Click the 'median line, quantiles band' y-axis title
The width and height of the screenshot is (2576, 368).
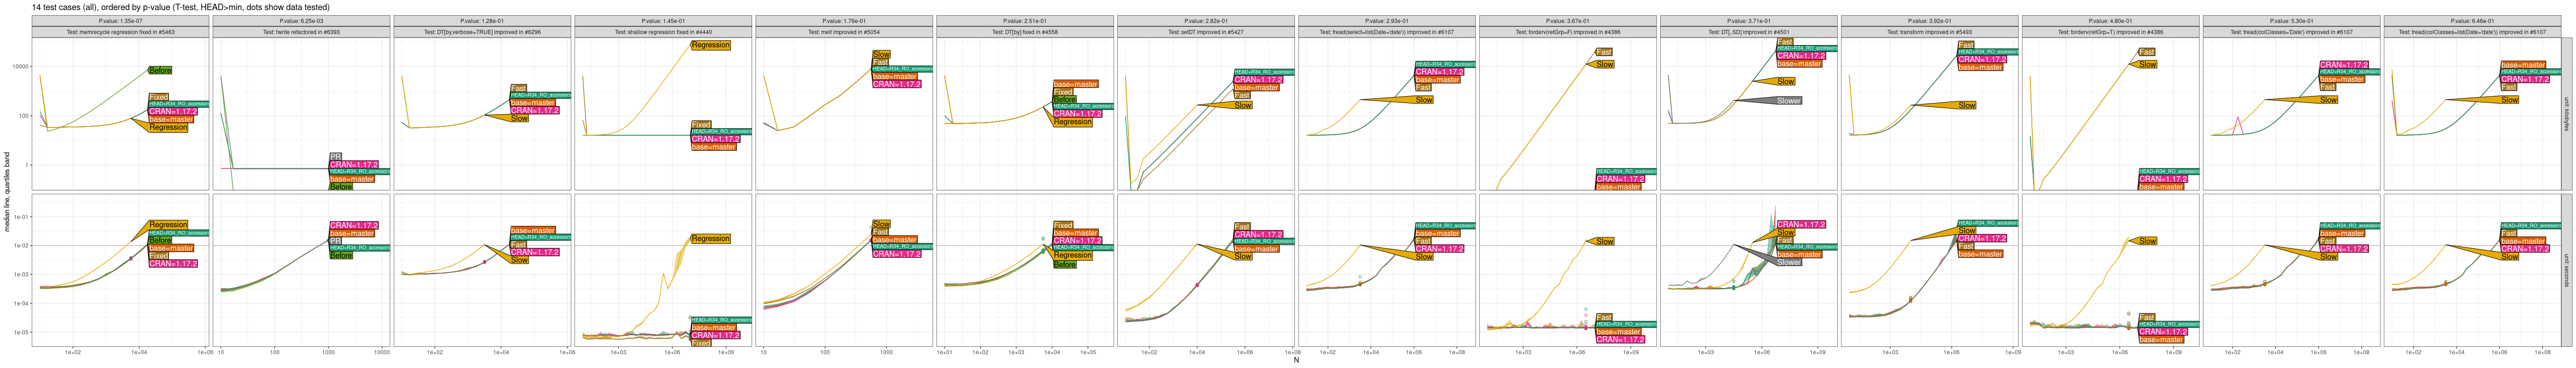7,192
